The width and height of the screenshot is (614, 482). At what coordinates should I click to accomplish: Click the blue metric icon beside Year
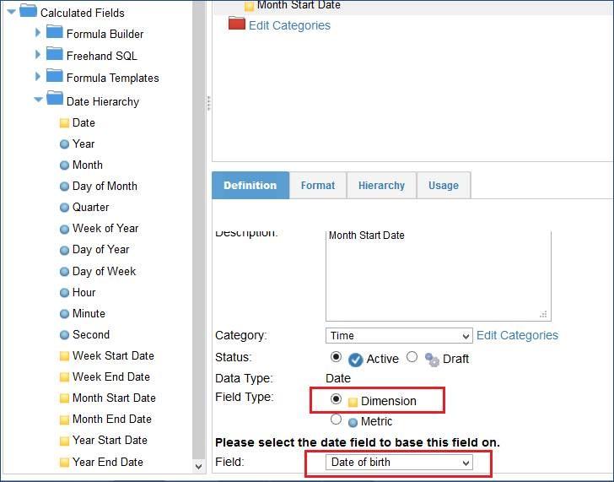point(64,144)
